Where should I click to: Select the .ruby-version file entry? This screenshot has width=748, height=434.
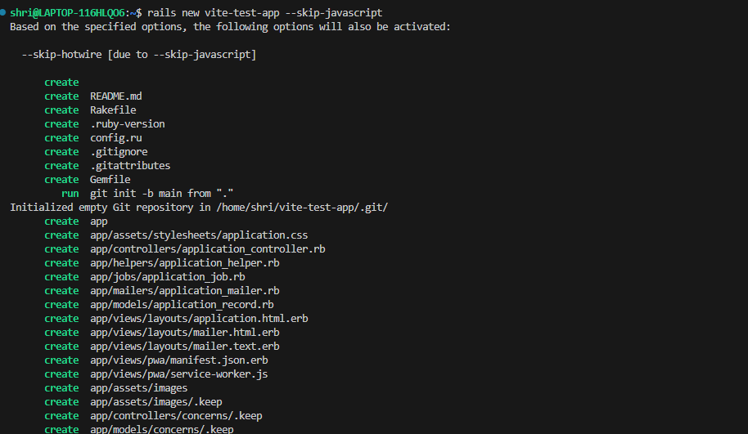tap(127, 124)
